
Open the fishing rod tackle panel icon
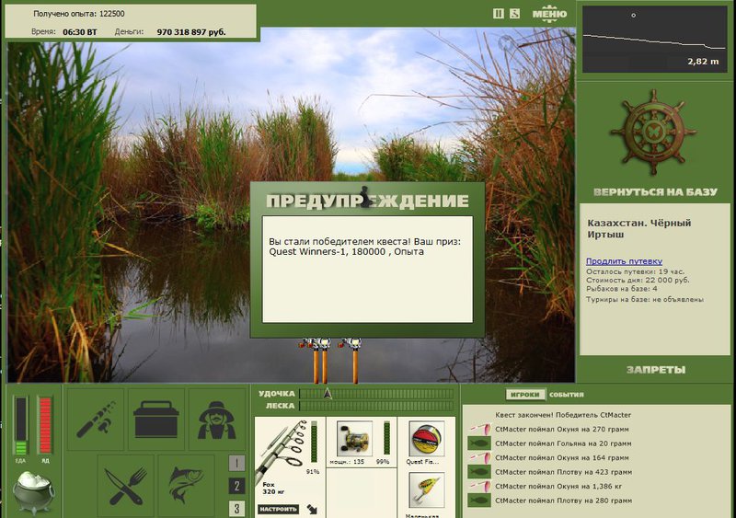[96, 419]
